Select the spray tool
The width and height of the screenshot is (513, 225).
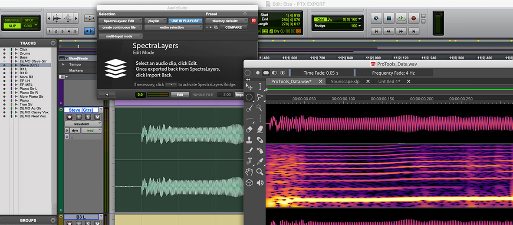point(260,151)
